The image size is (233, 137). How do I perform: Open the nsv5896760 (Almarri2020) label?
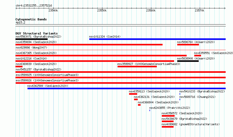[x=196, y=42]
